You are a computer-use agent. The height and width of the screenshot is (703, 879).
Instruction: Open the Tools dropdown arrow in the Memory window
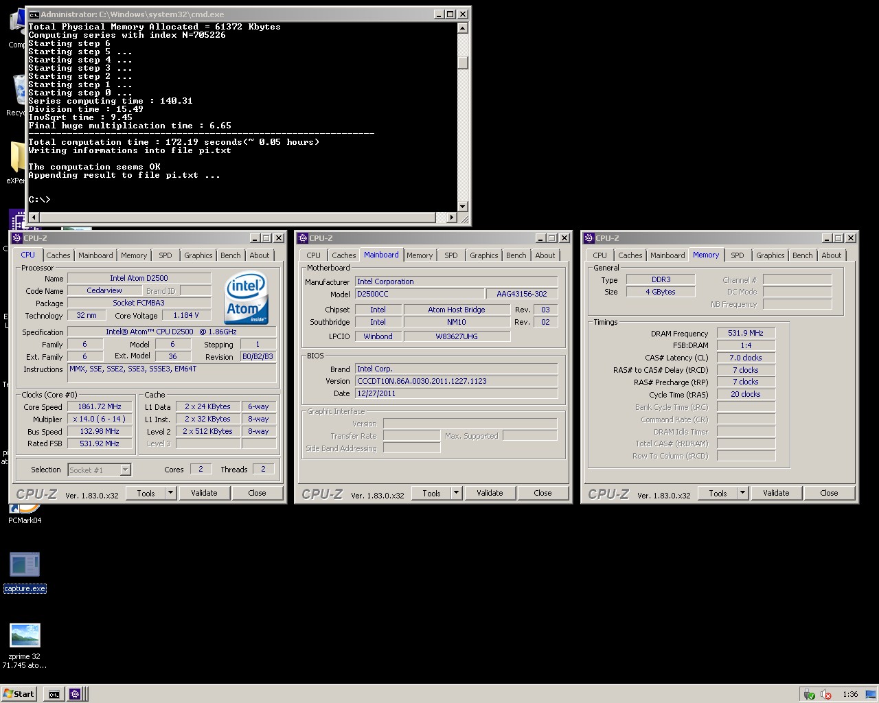[743, 493]
